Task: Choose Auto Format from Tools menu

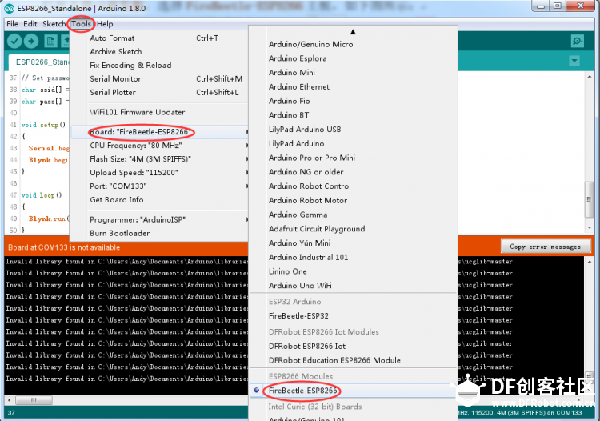Action: click(159, 38)
